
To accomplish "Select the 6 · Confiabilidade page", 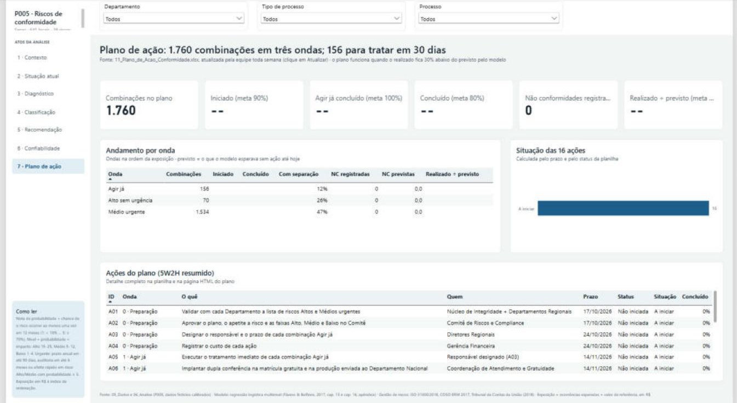I will 48,148.
